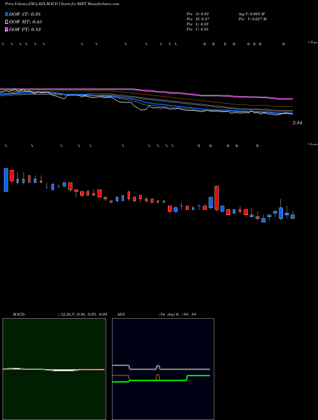This screenshot has width=318, height=420.
Task: Click the 'Pre H: 0.37' high value
Action: coord(198,19)
